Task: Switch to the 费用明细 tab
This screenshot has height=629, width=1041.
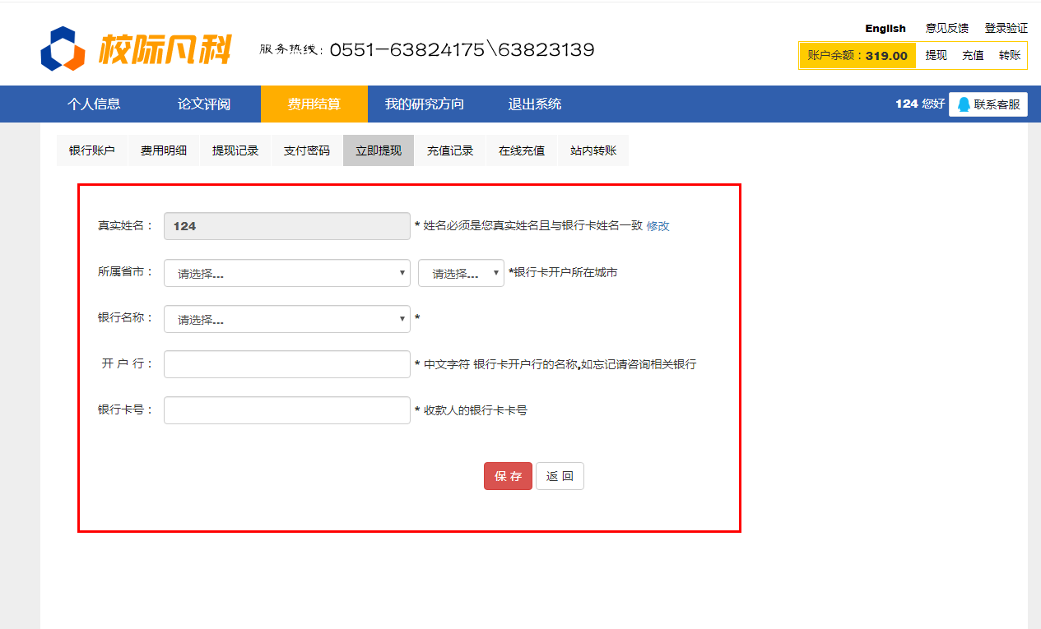Action: 164,150
